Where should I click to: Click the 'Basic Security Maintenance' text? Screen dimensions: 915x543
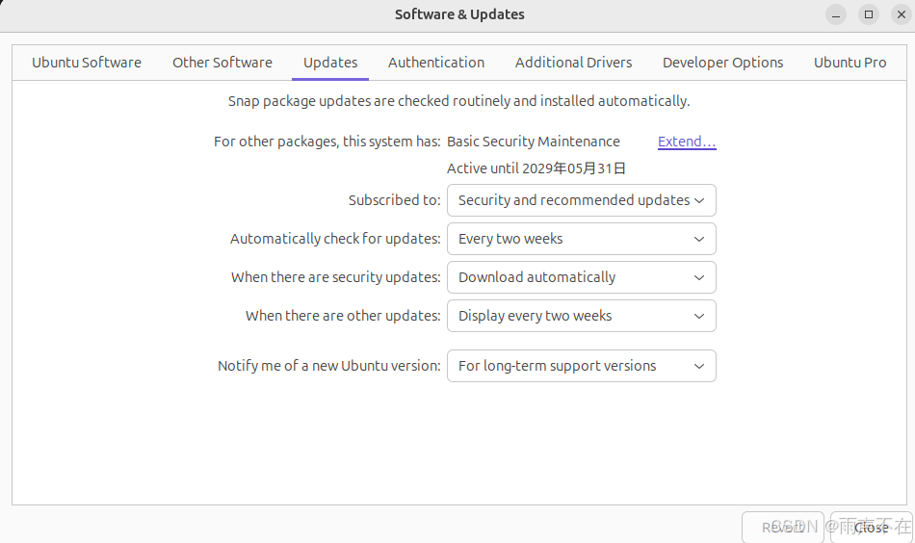point(534,142)
